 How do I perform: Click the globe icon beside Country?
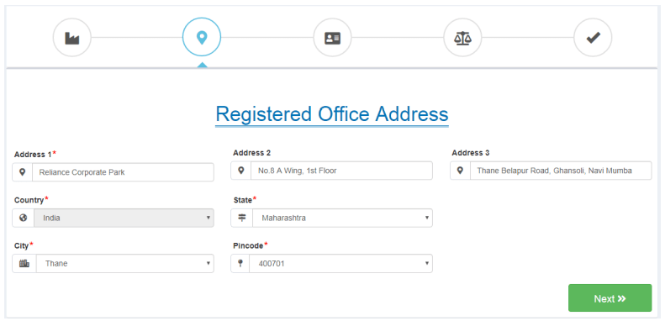coord(24,218)
